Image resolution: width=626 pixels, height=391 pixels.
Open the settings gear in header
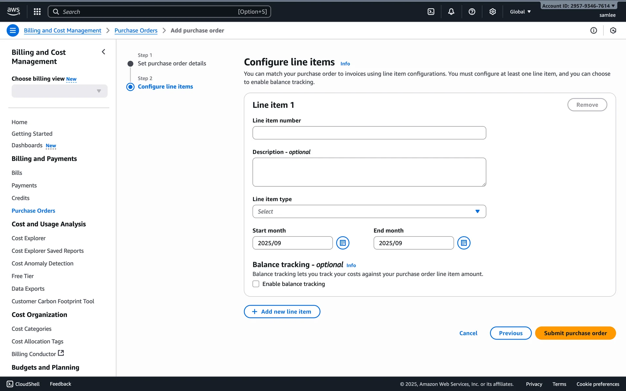tap(492, 12)
